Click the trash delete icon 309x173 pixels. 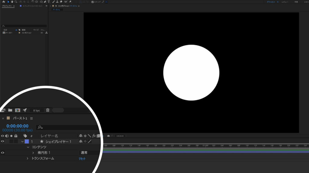[x=48, y=110]
